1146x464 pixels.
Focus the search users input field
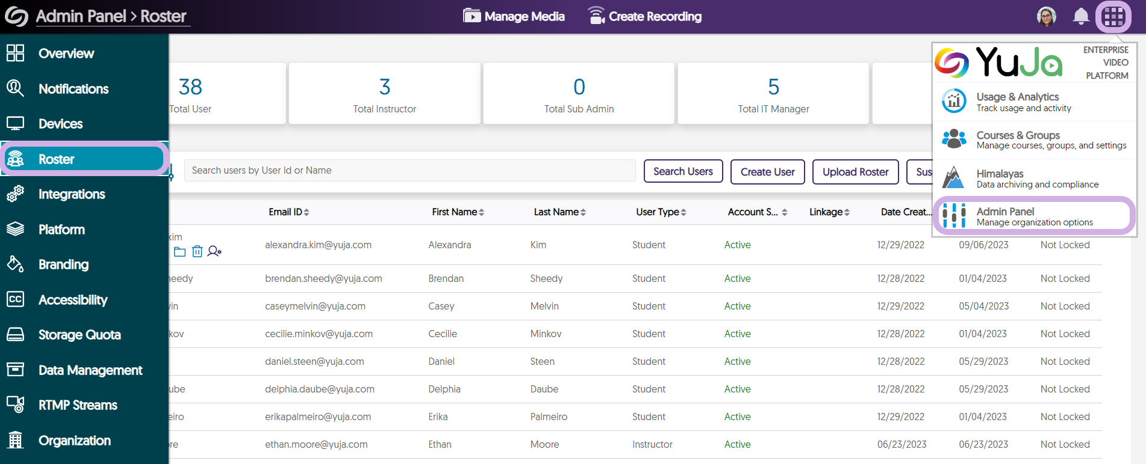click(x=410, y=171)
